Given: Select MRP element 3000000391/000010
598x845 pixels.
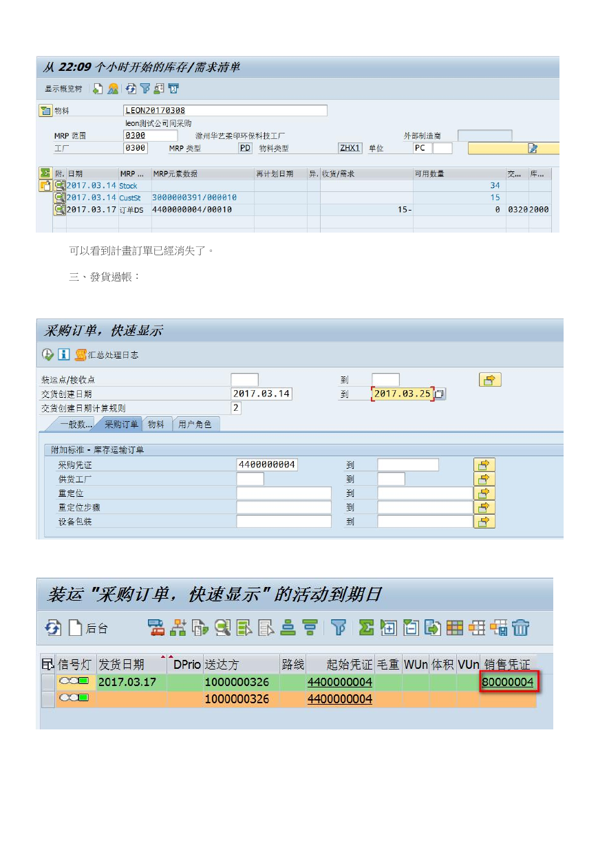Looking at the screenshot, I should (194, 197).
